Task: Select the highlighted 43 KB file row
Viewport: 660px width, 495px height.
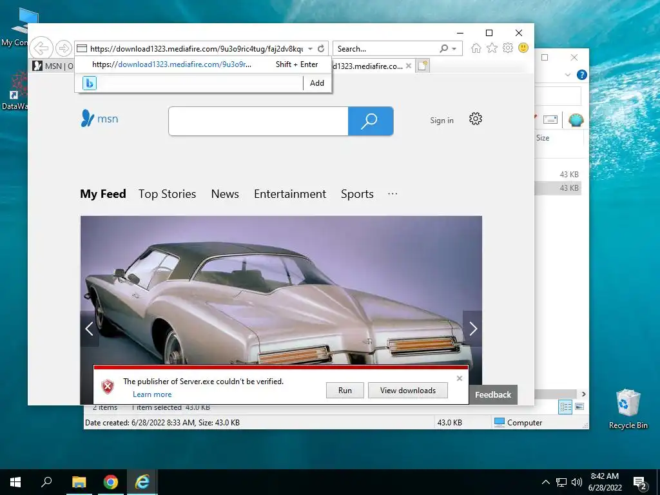Action: pos(558,188)
